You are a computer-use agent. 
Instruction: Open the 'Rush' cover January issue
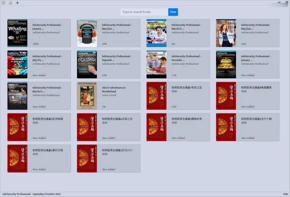pos(226,64)
